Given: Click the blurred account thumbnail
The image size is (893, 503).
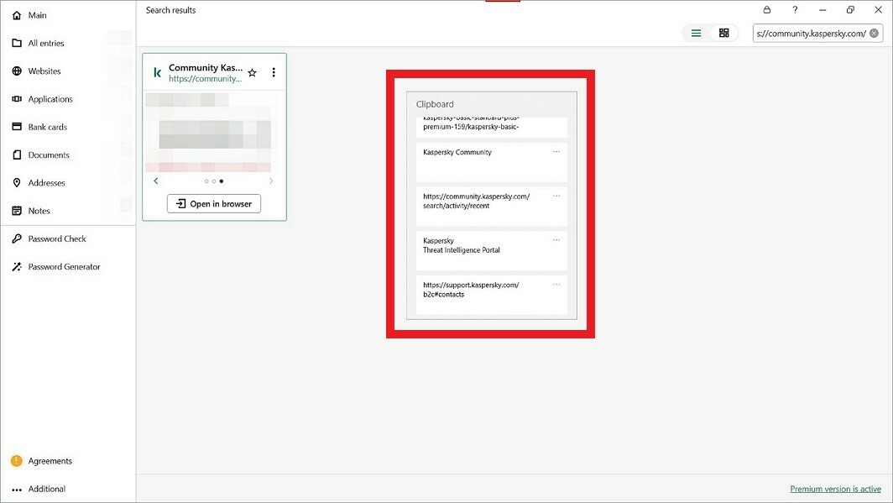Looking at the screenshot, I should pyautogui.click(x=208, y=132).
